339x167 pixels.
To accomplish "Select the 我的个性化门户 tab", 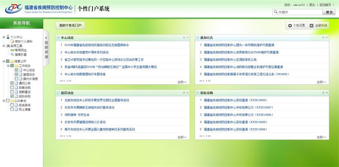I will point(70,25).
